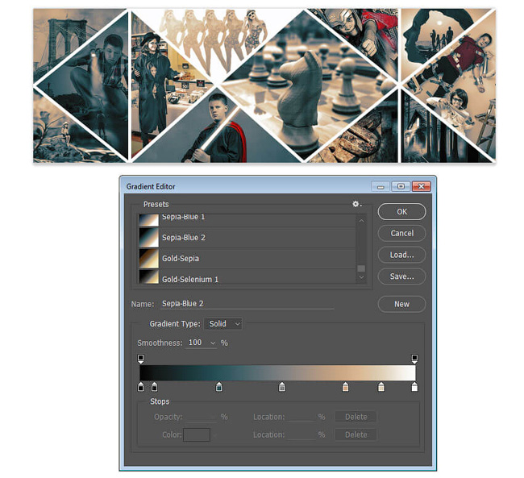The image size is (524, 478).
Task: Click the presets list scroll up arrow
Action: click(x=361, y=221)
